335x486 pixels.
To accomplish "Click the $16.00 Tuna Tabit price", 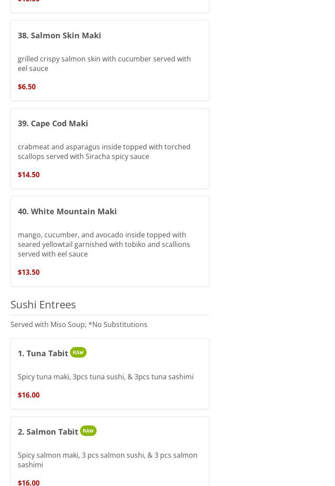I will pyautogui.click(x=29, y=395).
